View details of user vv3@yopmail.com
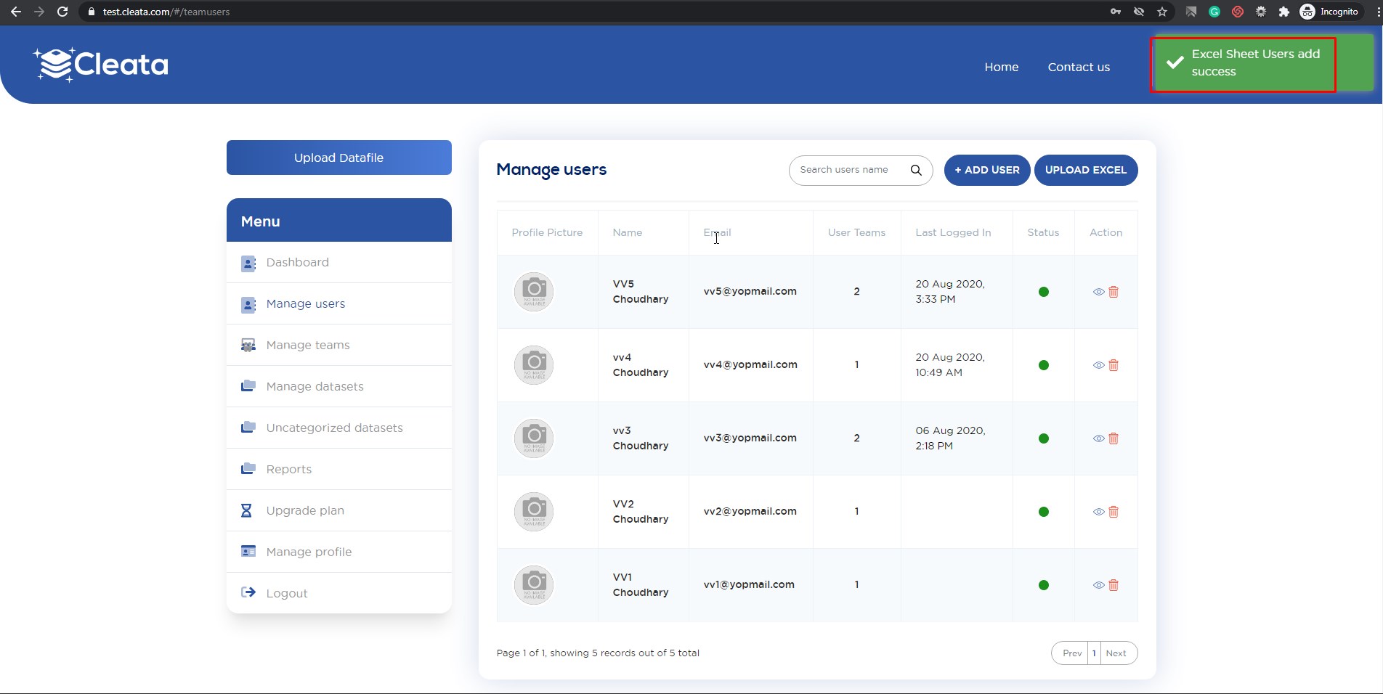Image resolution: width=1383 pixels, height=694 pixels. 1098,438
